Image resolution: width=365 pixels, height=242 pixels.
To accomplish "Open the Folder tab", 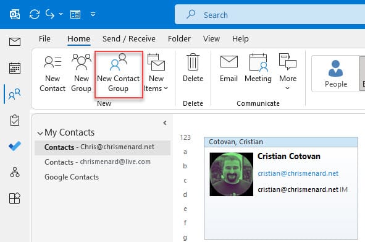I will [179, 39].
